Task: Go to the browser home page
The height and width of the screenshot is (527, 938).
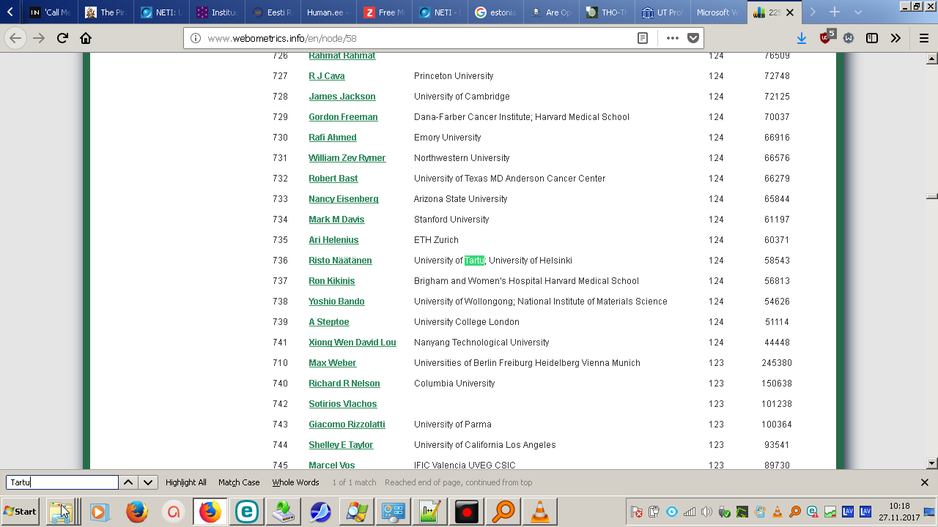Action: (86, 38)
